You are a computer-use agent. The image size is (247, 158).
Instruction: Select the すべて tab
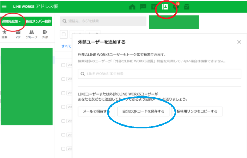pos(66,46)
